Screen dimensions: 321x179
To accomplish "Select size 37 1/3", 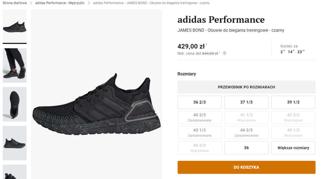I will (x=246, y=102).
